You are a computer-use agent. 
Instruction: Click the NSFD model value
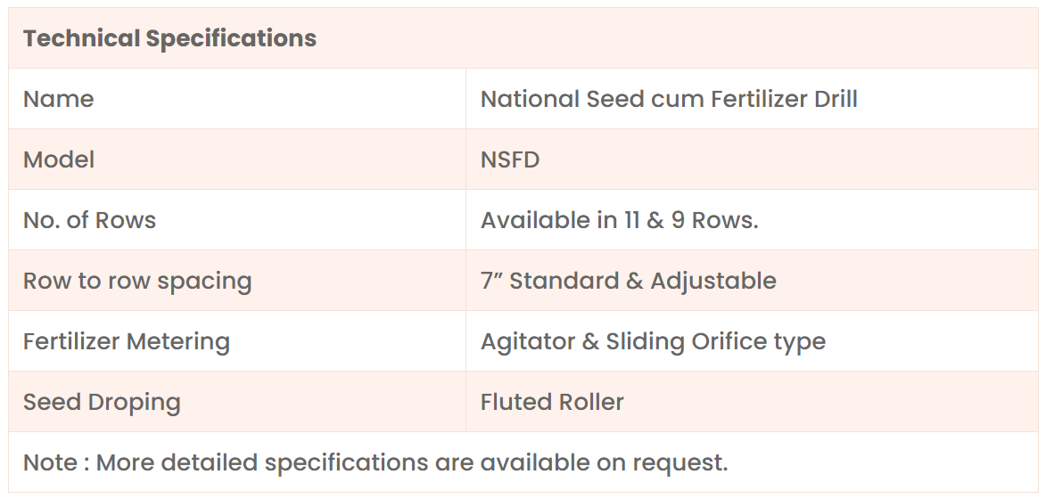tap(510, 160)
